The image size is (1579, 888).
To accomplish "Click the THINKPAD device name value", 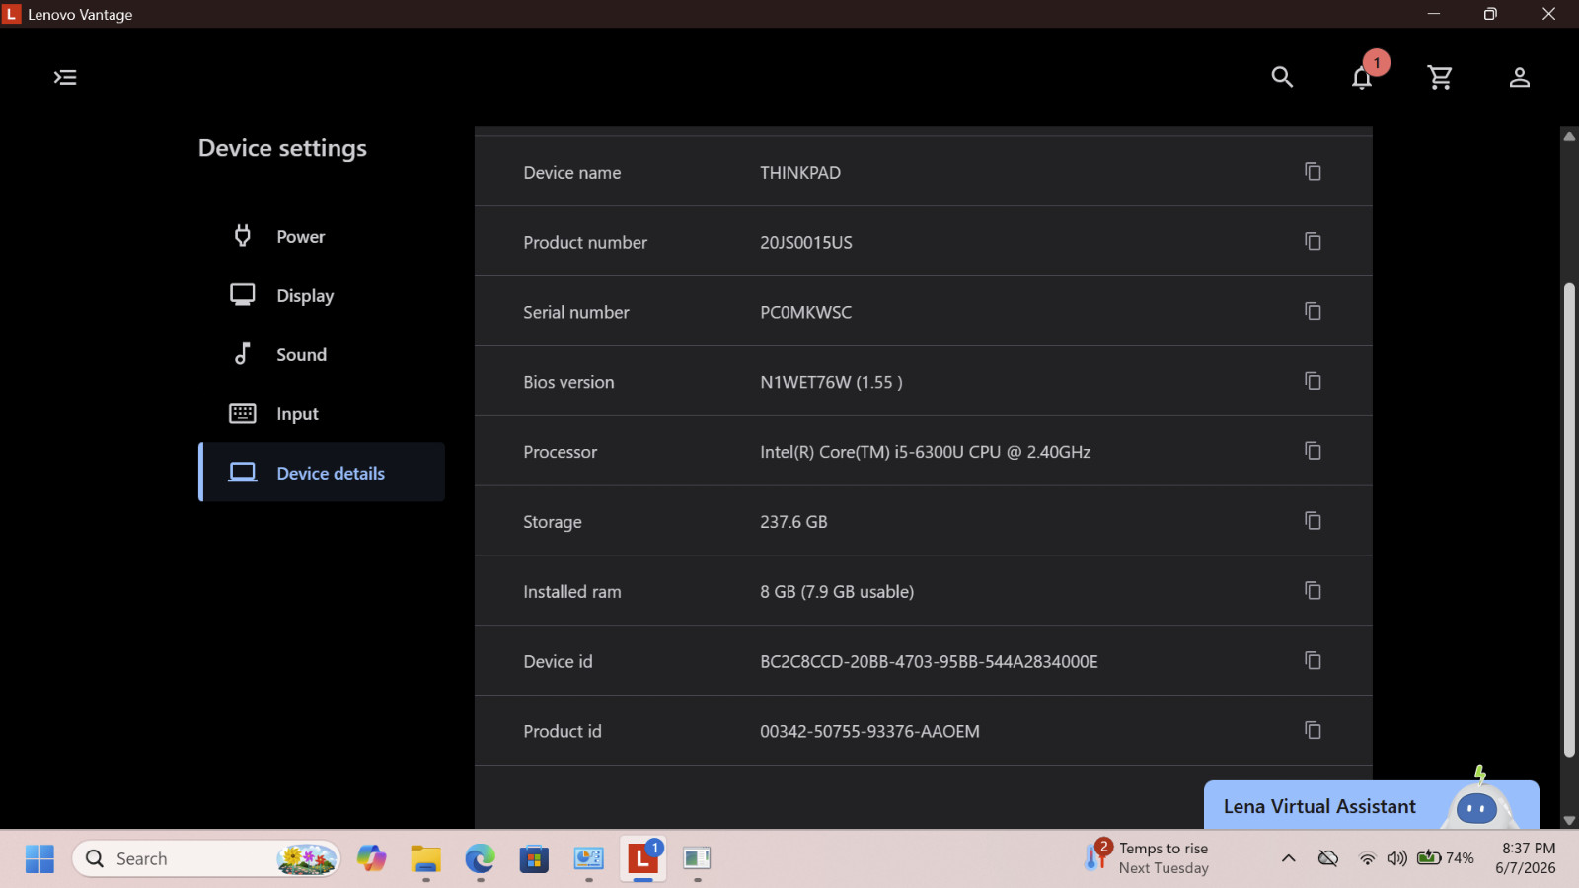I will pos(800,172).
